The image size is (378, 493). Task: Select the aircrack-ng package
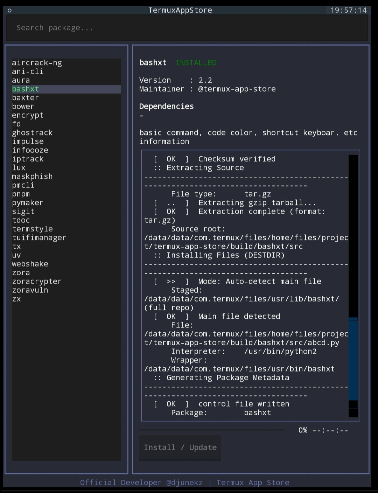pos(37,63)
